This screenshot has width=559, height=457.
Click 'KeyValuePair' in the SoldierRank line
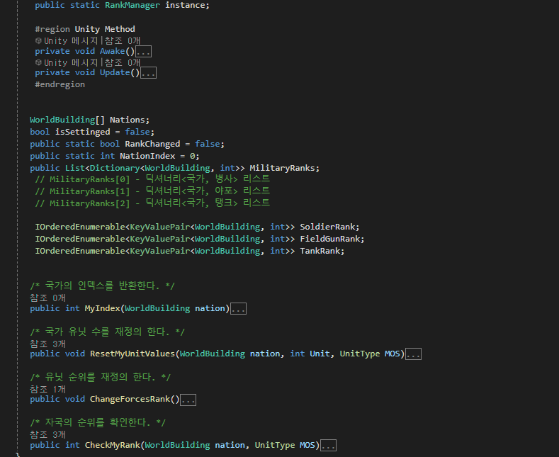159,227
